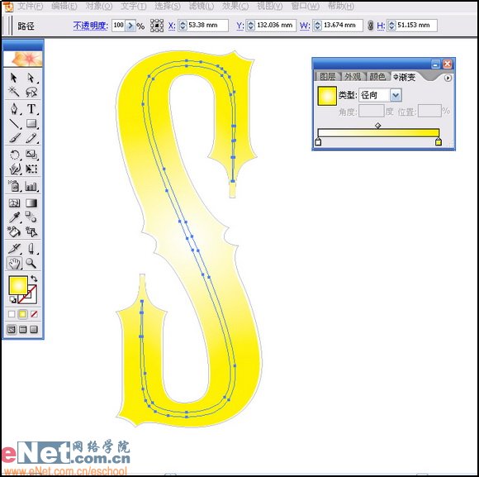Activate the Eyedropper tool
The height and width of the screenshot is (477, 479).
point(14,217)
